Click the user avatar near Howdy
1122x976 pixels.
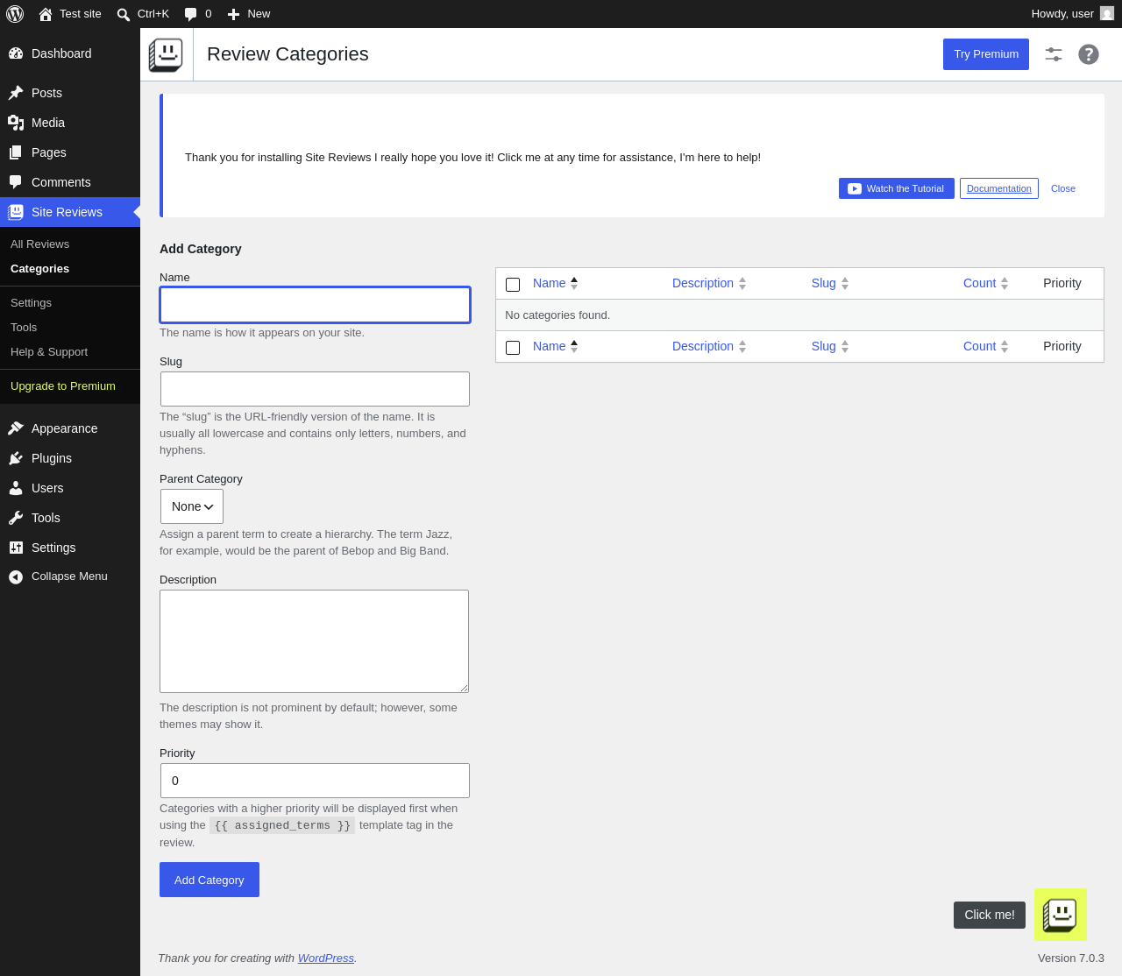point(1107,14)
